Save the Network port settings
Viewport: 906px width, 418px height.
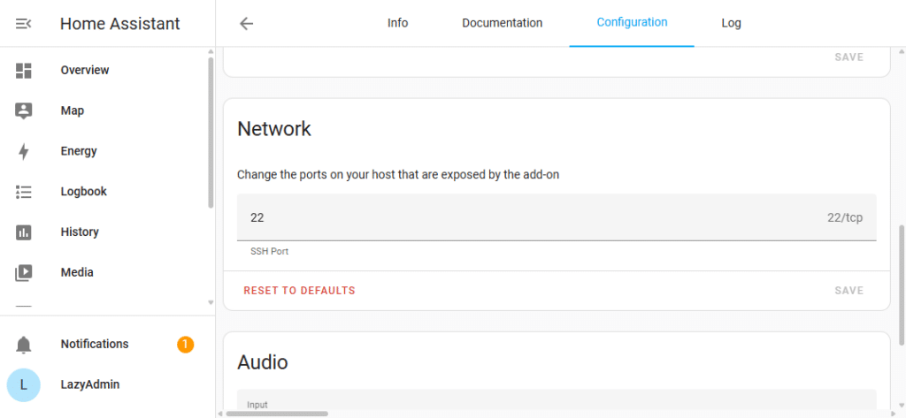click(848, 291)
